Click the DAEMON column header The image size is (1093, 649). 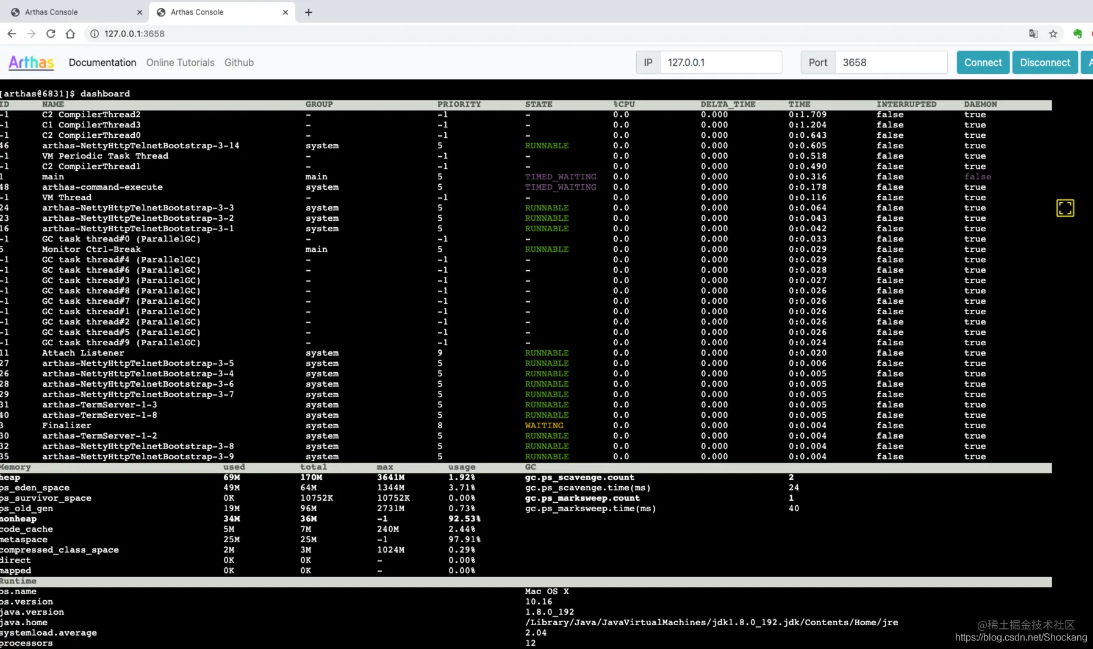point(980,104)
